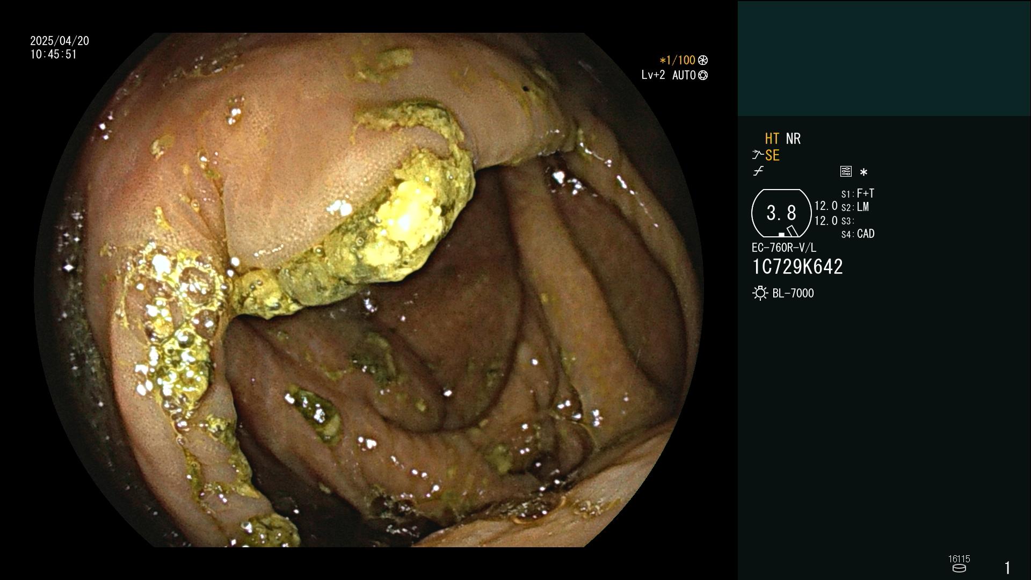Click the shutter icon after 1/100
The width and height of the screenshot is (1031, 580).
pyautogui.click(x=702, y=60)
